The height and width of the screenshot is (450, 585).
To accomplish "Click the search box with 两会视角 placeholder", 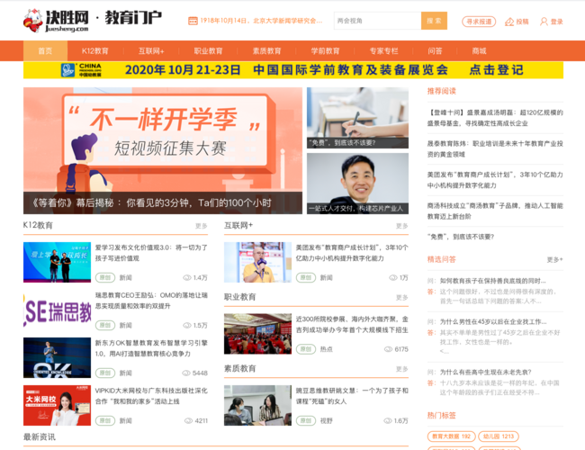I will coord(378,21).
